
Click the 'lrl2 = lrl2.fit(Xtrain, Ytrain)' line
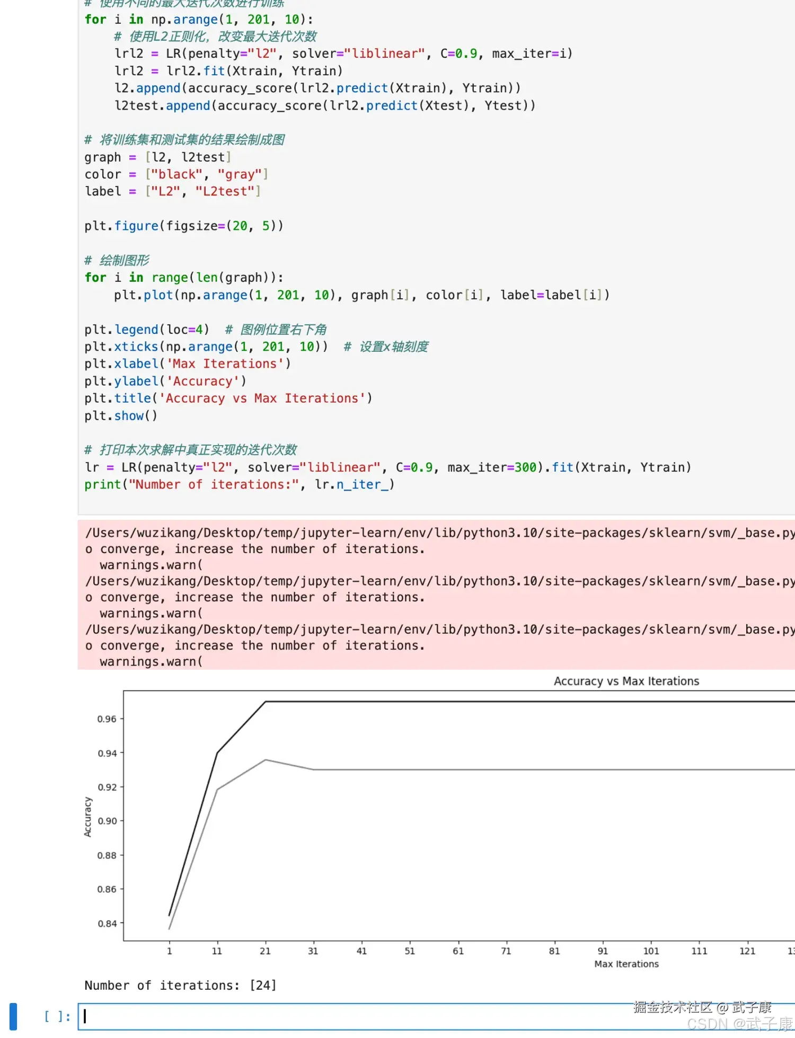point(229,70)
